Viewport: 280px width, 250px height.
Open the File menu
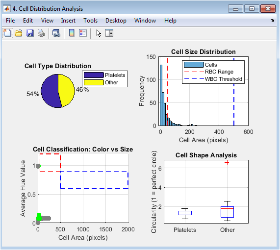pyautogui.click(x=10, y=21)
